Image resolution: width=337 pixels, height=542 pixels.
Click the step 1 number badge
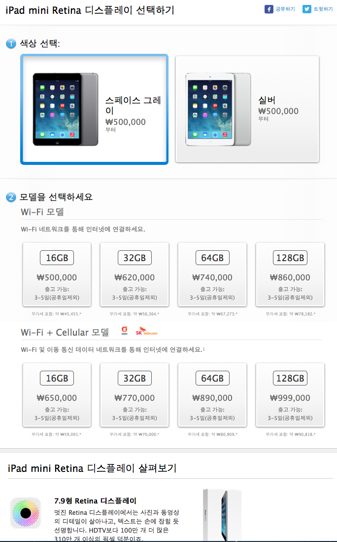[11, 43]
